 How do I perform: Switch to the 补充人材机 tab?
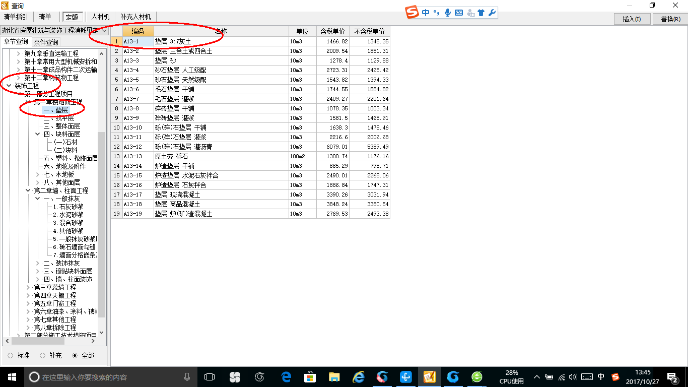tap(135, 17)
